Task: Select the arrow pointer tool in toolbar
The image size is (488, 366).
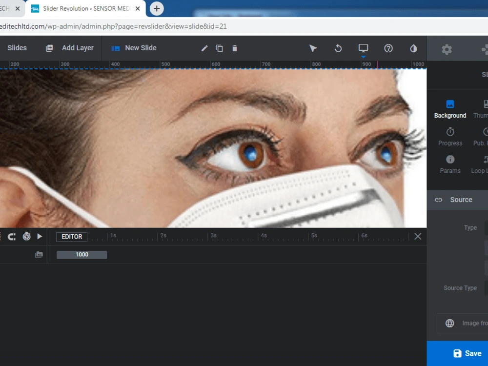Action: [313, 48]
